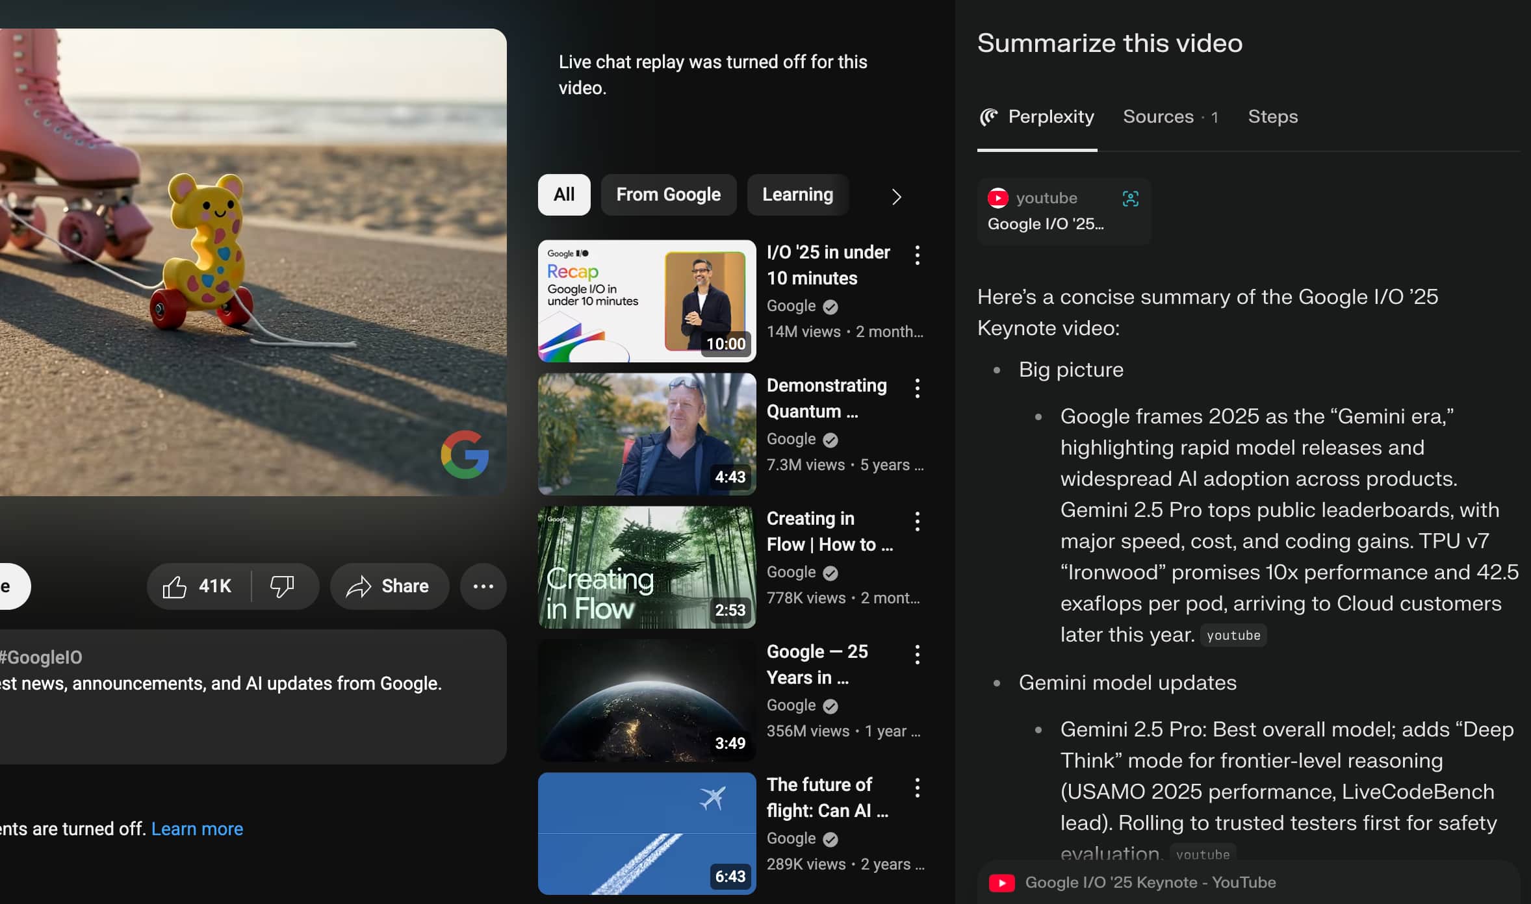Open options menu for Google 25 Years video
The width and height of the screenshot is (1531, 904).
coord(917,655)
